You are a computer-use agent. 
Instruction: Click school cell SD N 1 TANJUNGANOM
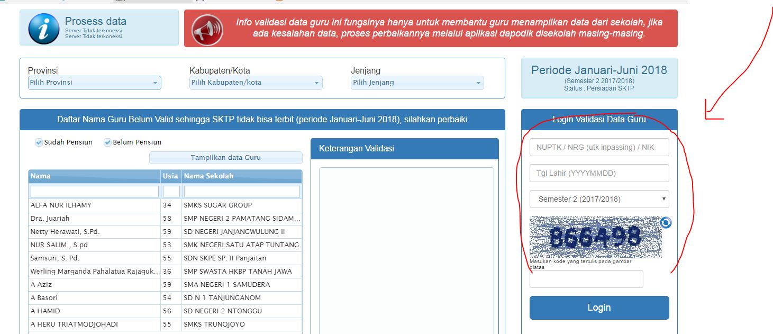(x=242, y=298)
